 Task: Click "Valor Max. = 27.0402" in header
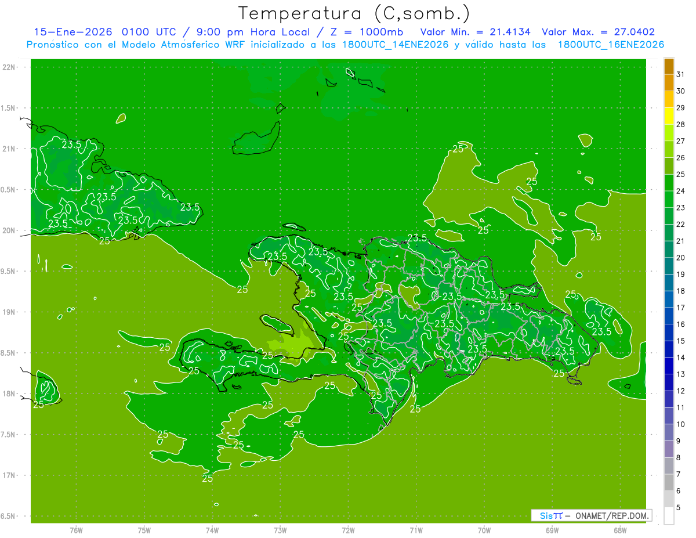coord(599,32)
